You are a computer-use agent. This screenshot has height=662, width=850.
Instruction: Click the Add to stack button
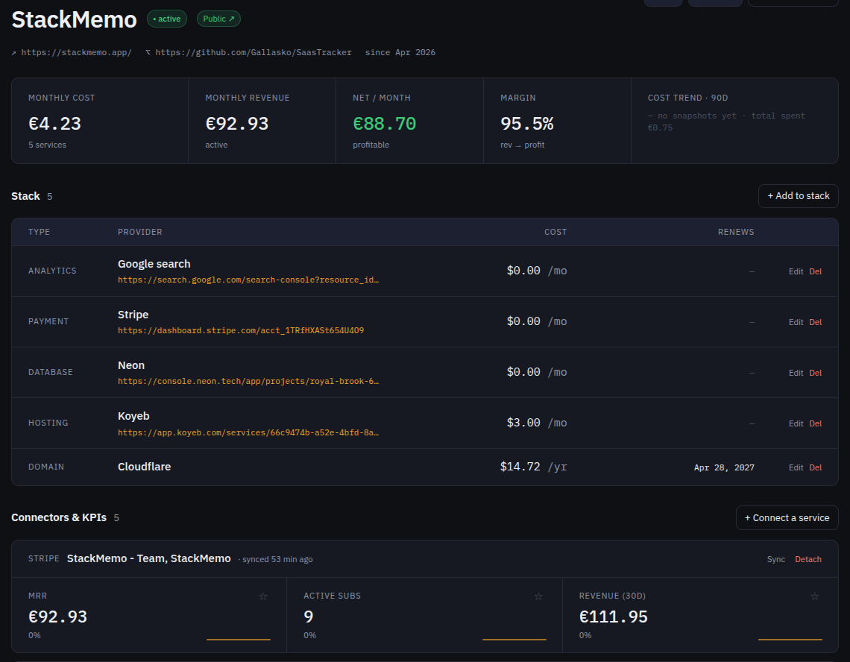pyautogui.click(x=798, y=196)
